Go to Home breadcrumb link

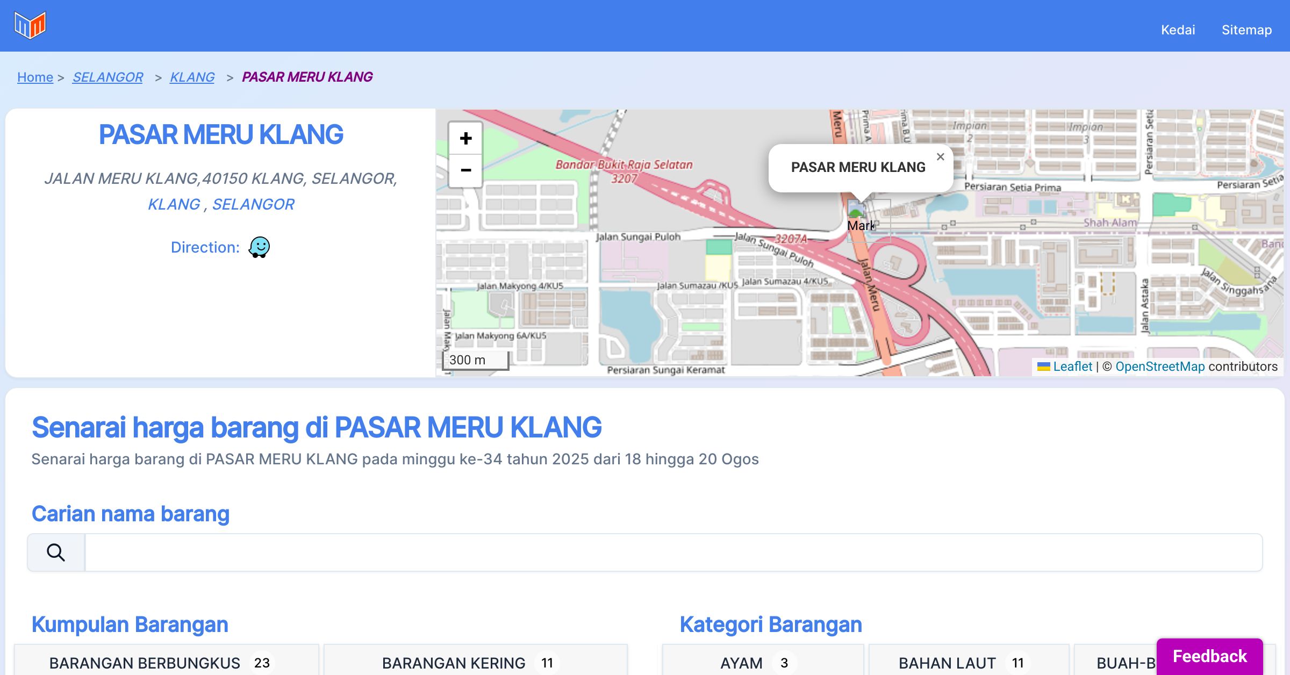click(35, 77)
